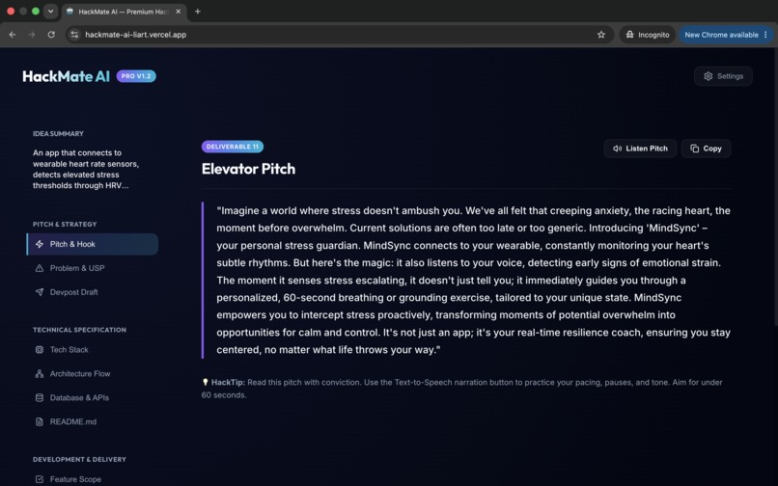Click the HackTip advice text

pos(461,389)
